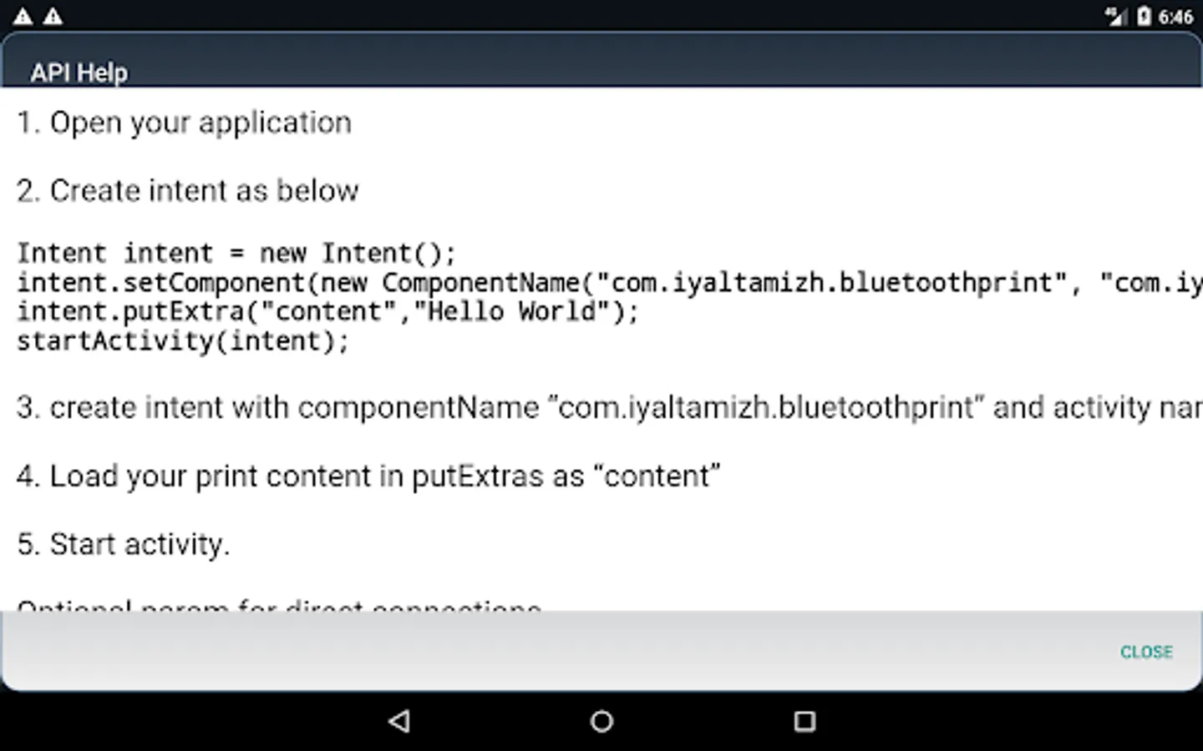Image resolution: width=1203 pixels, height=751 pixels.
Task: Tap the API Help dialog title
Action: click(x=79, y=73)
